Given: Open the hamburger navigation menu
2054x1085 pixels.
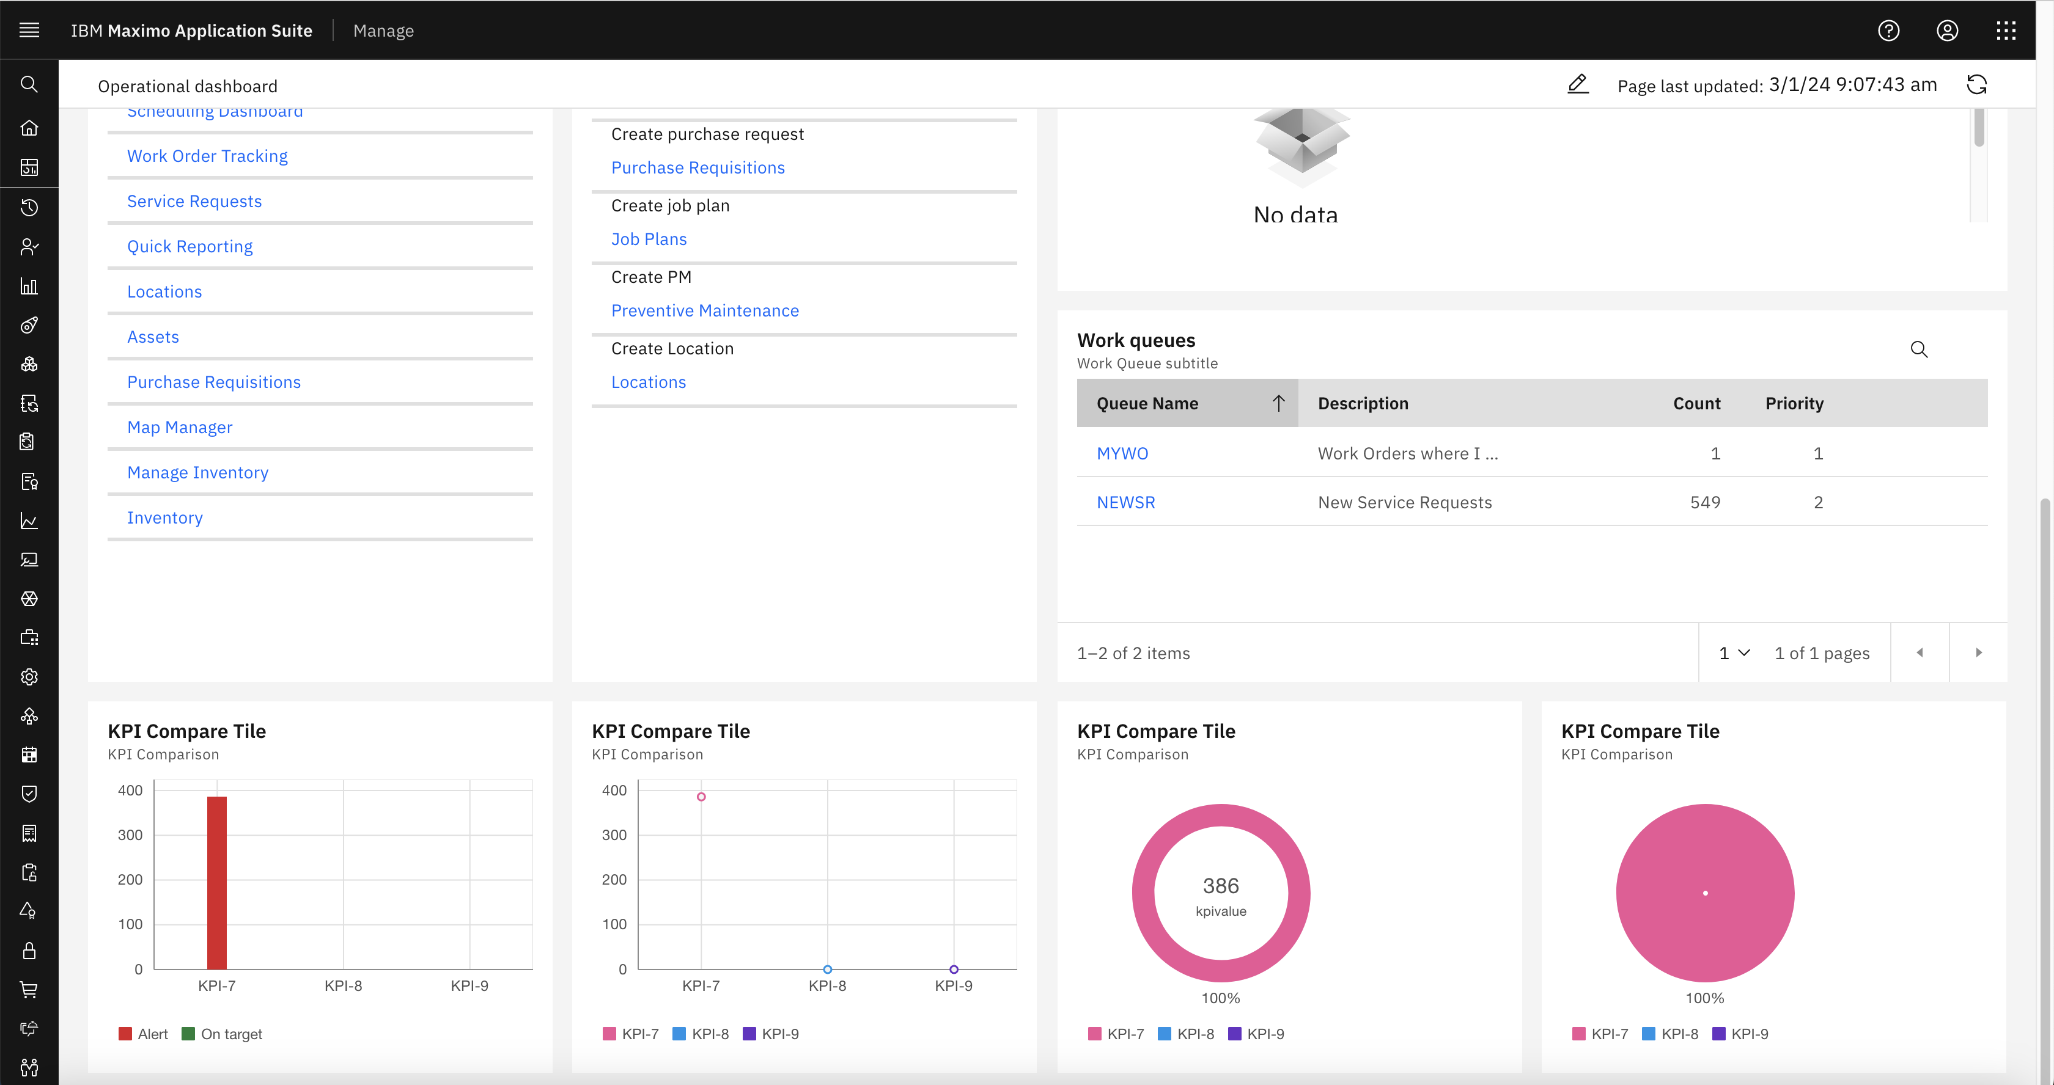Looking at the screenshot, I should point(29,31).
